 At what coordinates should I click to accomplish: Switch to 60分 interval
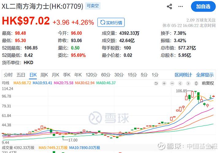pos(106,75)
